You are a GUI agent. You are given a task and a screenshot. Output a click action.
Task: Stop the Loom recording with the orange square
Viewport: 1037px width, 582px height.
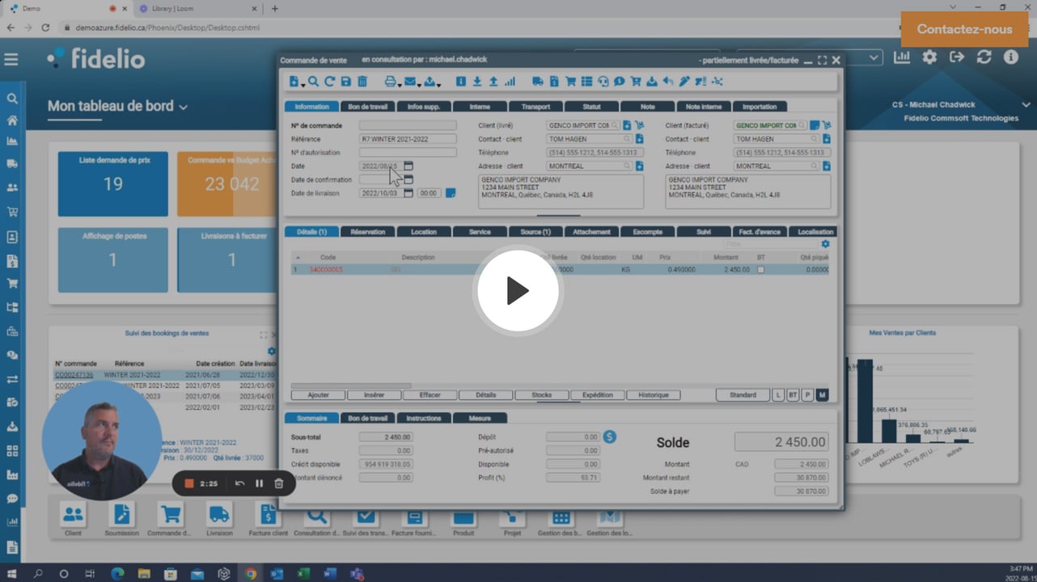189,483
